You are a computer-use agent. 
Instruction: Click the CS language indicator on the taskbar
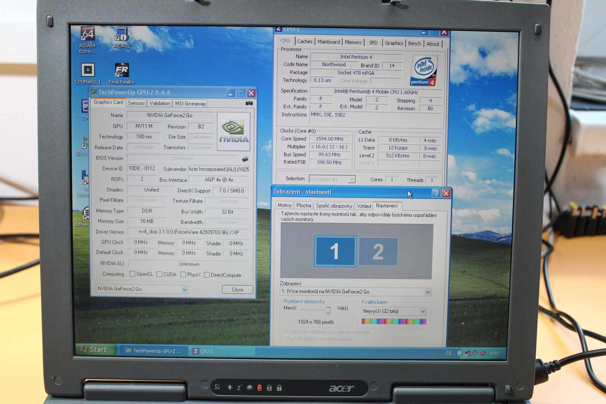448,353
